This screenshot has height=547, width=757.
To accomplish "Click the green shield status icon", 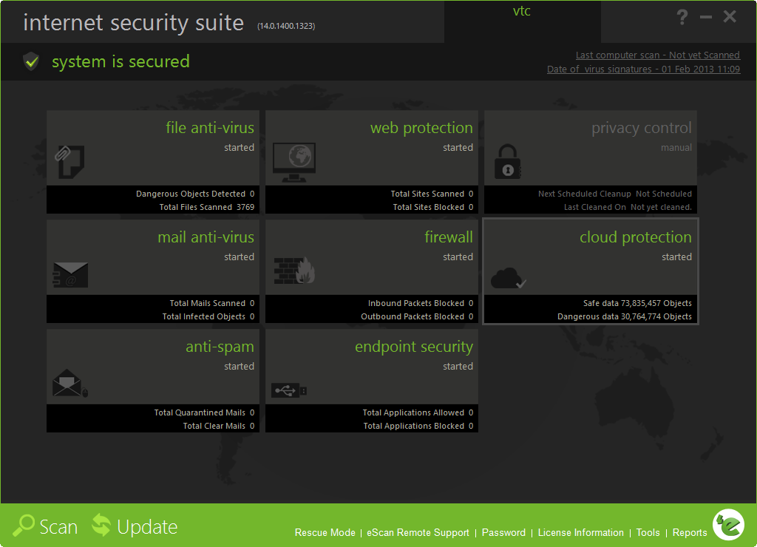I will pyautogui.click(x=30, y=61).
